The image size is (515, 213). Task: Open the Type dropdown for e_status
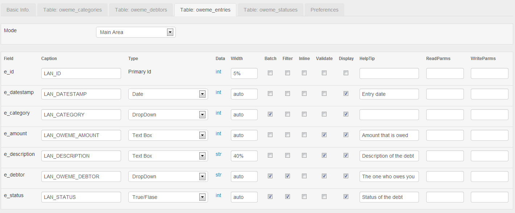tap(168, 197)
